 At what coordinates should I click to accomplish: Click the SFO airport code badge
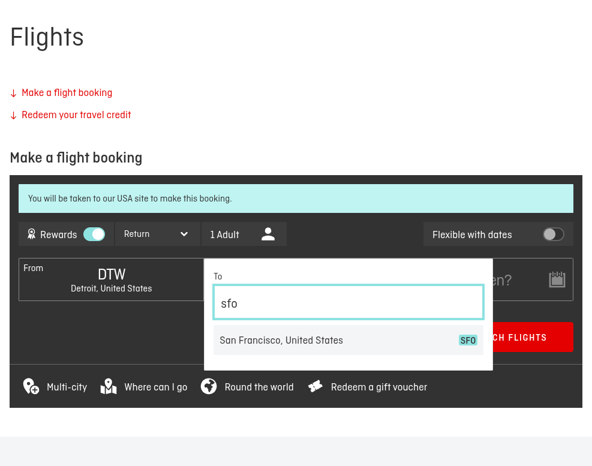coord(468,340)
